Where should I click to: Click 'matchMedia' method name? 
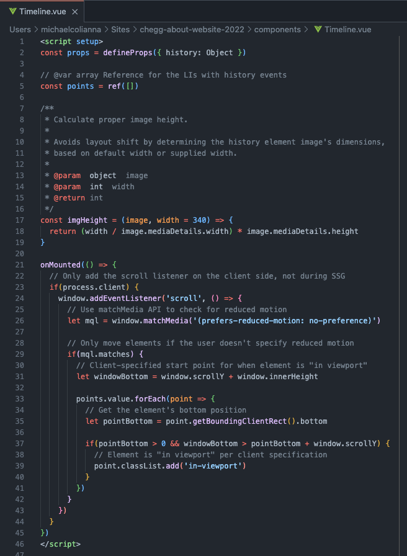pyautogui.click(x=166, y=321)
